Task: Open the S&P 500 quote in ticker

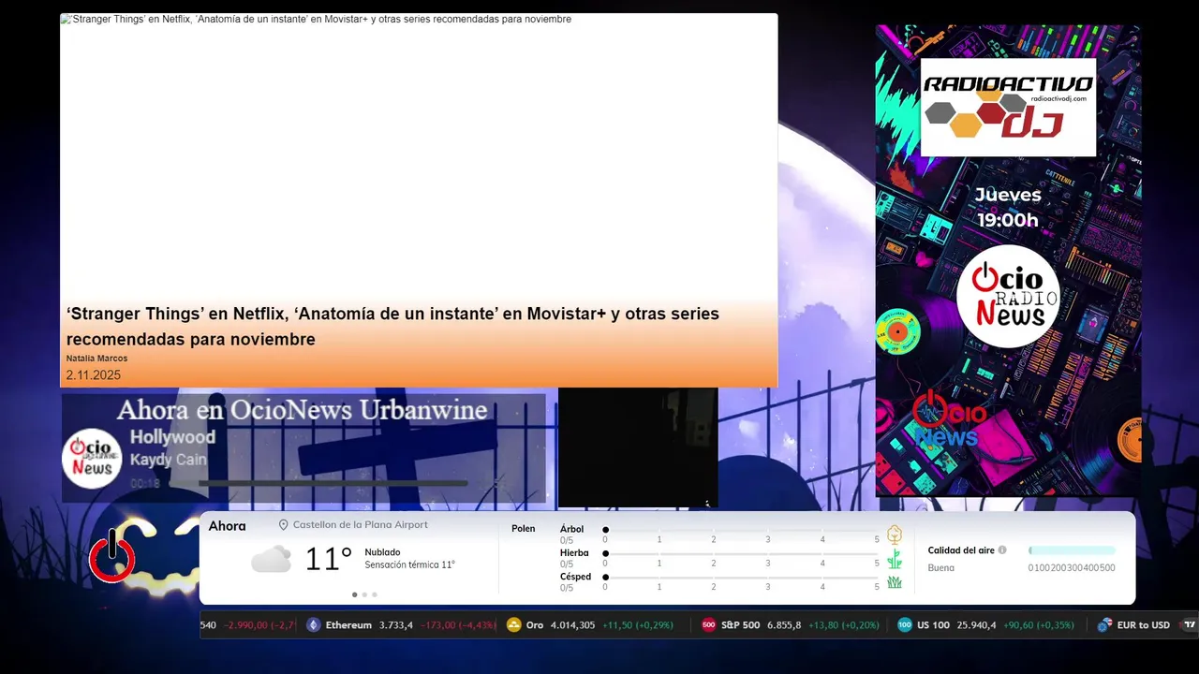Action: coord(791,625)
